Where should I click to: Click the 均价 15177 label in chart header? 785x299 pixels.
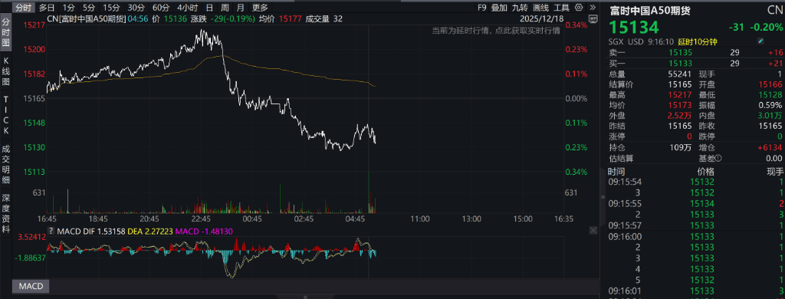pos(281,19)
